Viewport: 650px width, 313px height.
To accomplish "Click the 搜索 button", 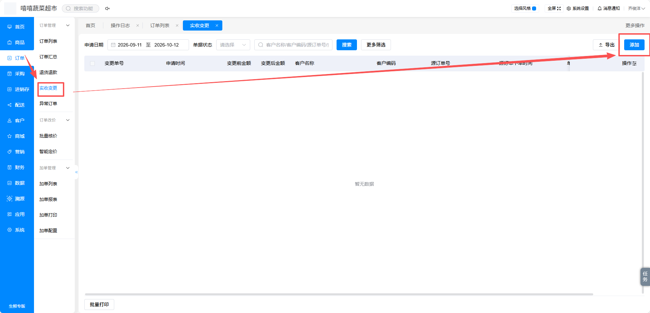I will point(347,45).
